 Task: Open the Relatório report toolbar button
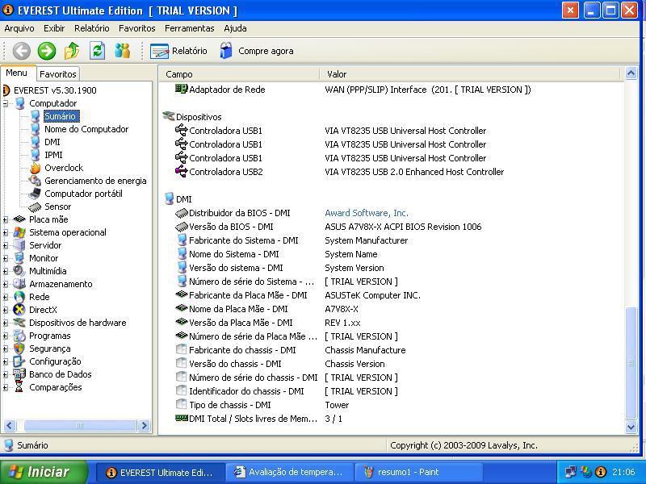179,51
